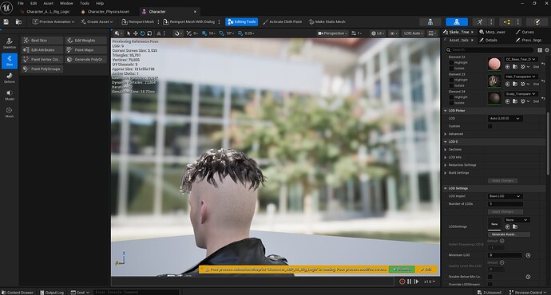Open the Perspective view dropdown

(332, 33)
